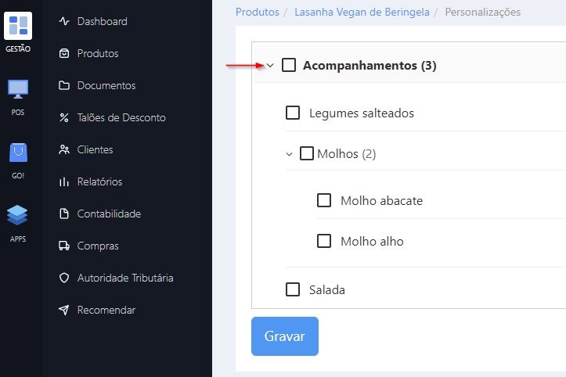Viewport: 566px width, 377px height.
Task: Open Lasanha Vegan de Beringela breadcrumb
Action: pos(362,13)
